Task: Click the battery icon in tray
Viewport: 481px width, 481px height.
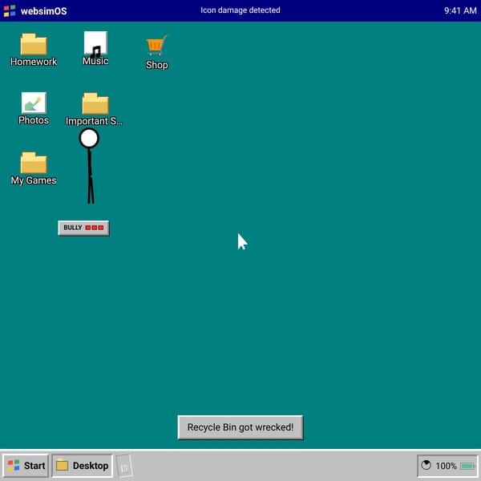Action: coord(467,467)
